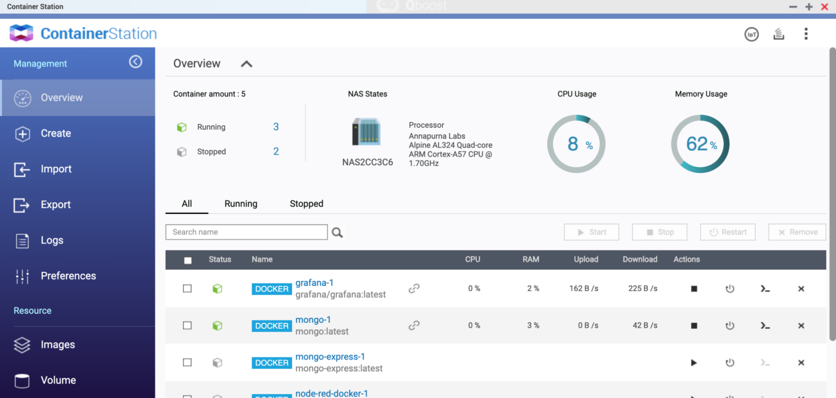The image size is (836, 398).
Task: Open the mongo-1 container name link
Action: pos(313,320)
